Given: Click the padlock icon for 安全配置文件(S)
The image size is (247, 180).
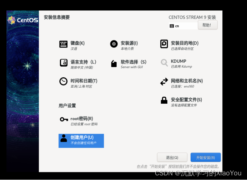Looking at the screenshot, I should [x=164, y=100].
